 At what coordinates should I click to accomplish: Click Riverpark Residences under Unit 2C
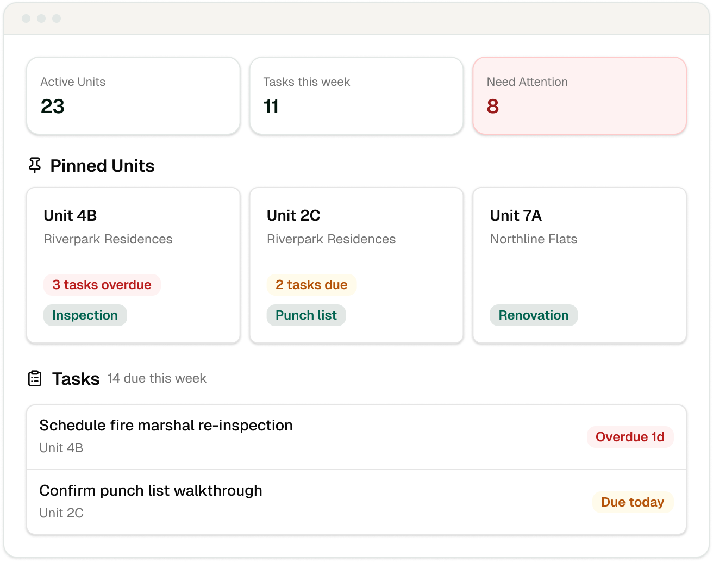click(332, 239)
